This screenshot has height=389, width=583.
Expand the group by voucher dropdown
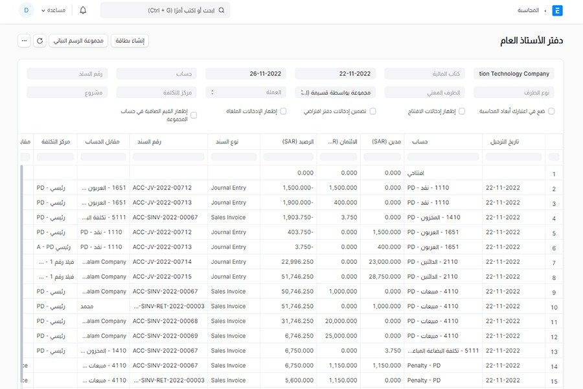click(x=335, y=93)
